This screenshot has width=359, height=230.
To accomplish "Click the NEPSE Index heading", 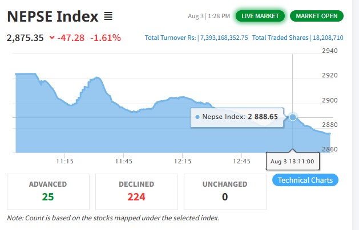I will [53, 16].
